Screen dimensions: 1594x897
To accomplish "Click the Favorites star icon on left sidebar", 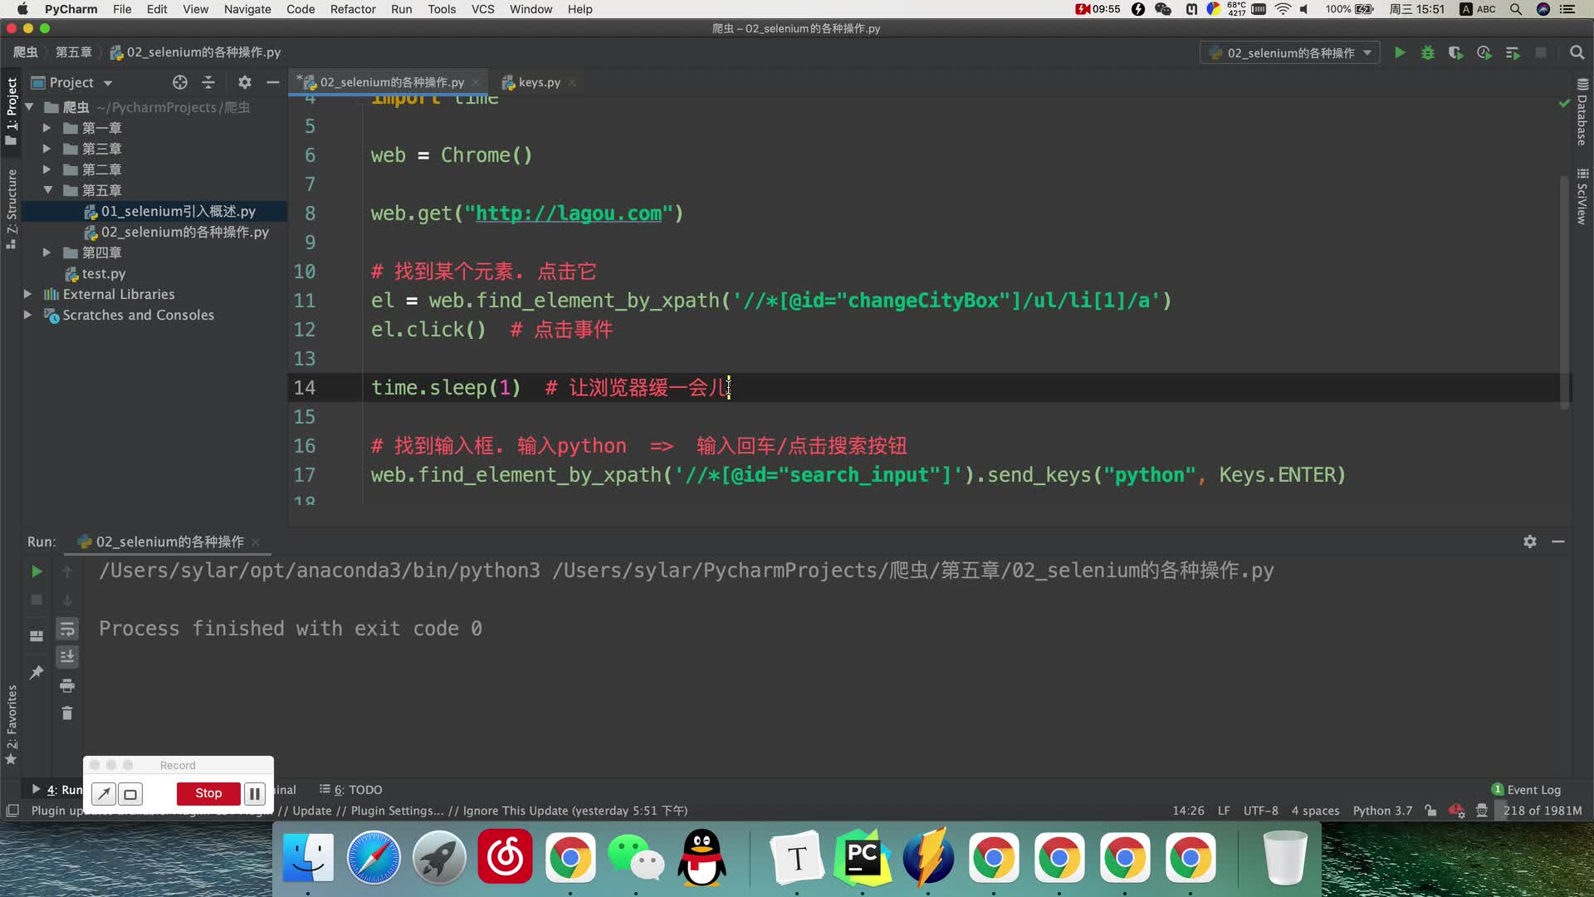I will pyautogui.click(x=12, y=755).
